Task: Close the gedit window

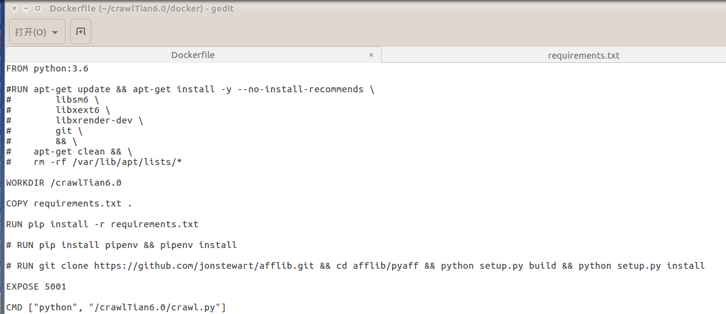Action: (14, 9)
